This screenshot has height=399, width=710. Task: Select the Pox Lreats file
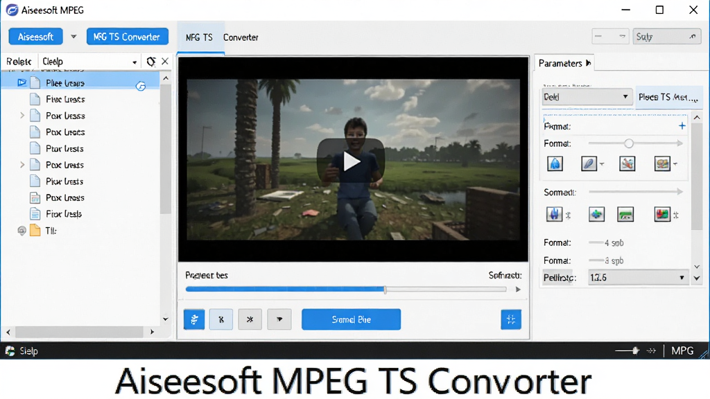click(x=64, y=132)
